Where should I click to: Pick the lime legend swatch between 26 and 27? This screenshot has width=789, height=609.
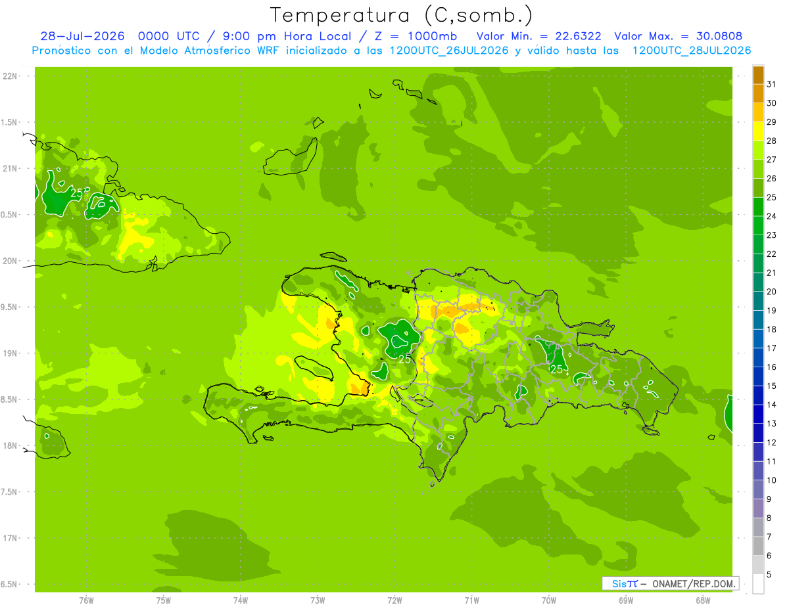click(758, 169)
